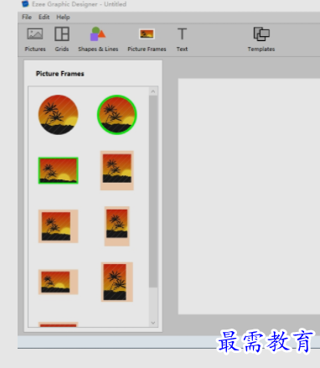Viewport: 320px width, 368px height.
Task: Click the frames list scroll down arrow
Action: [153, 323]
